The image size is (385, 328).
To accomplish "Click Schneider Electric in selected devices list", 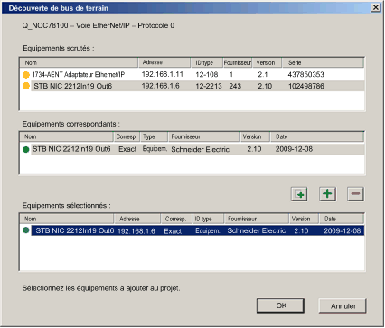I will click(257, 231).
